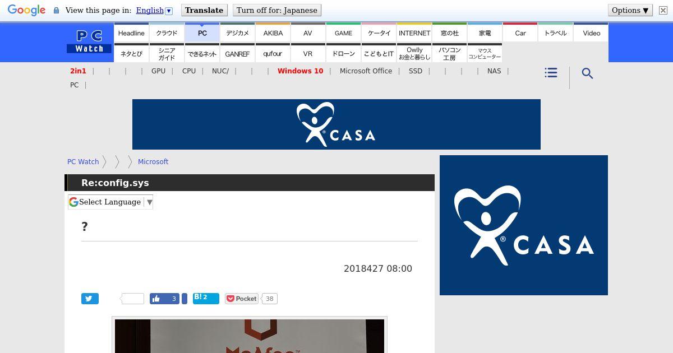Click the GPU topic link
This screenshot has height=353, width=673.
158,71
